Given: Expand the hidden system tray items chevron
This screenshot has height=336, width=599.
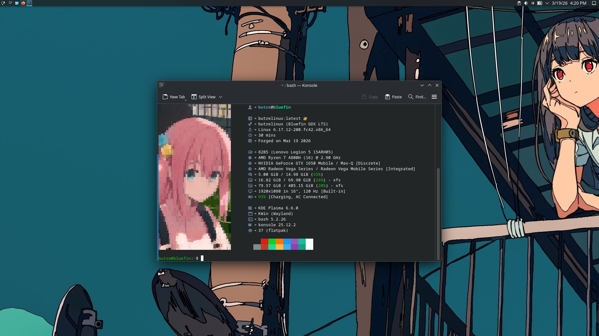Looking at the screenshot, I should click(x=547, y=3).
